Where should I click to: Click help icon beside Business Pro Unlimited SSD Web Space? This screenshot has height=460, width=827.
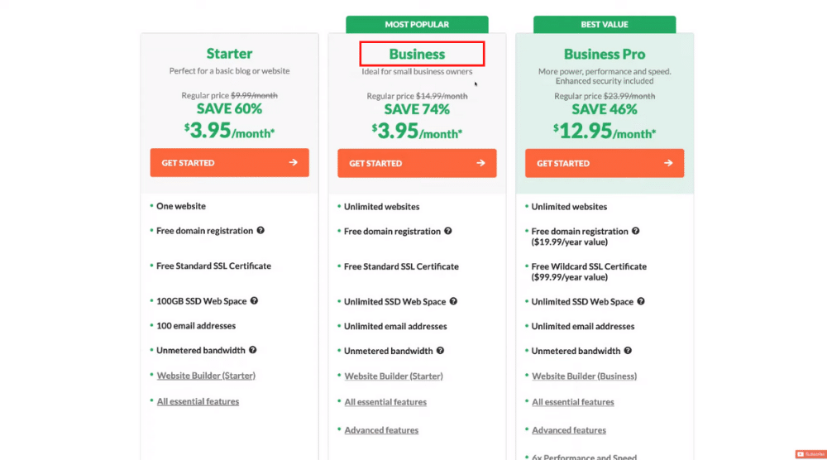coord(641,302)
